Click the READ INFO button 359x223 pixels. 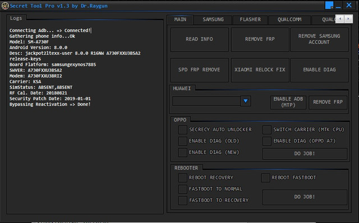click(x=200, y=39)
